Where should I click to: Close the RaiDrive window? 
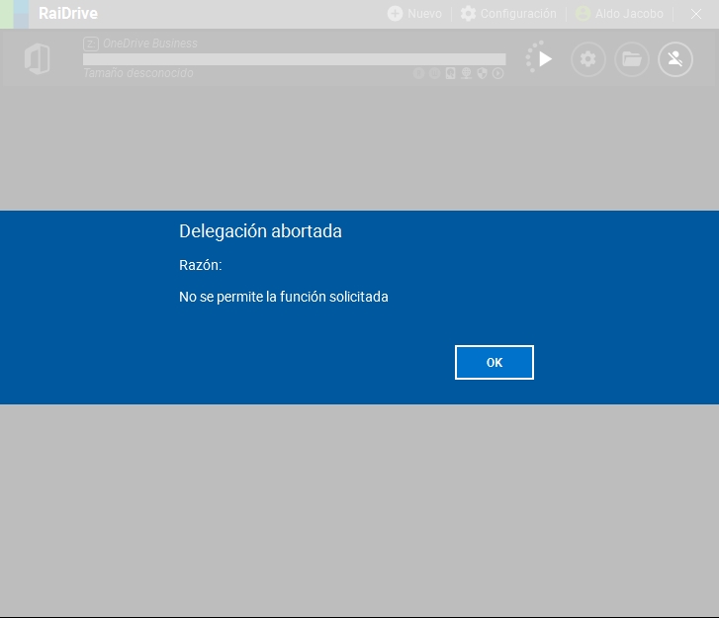click(x=695, y=14)
